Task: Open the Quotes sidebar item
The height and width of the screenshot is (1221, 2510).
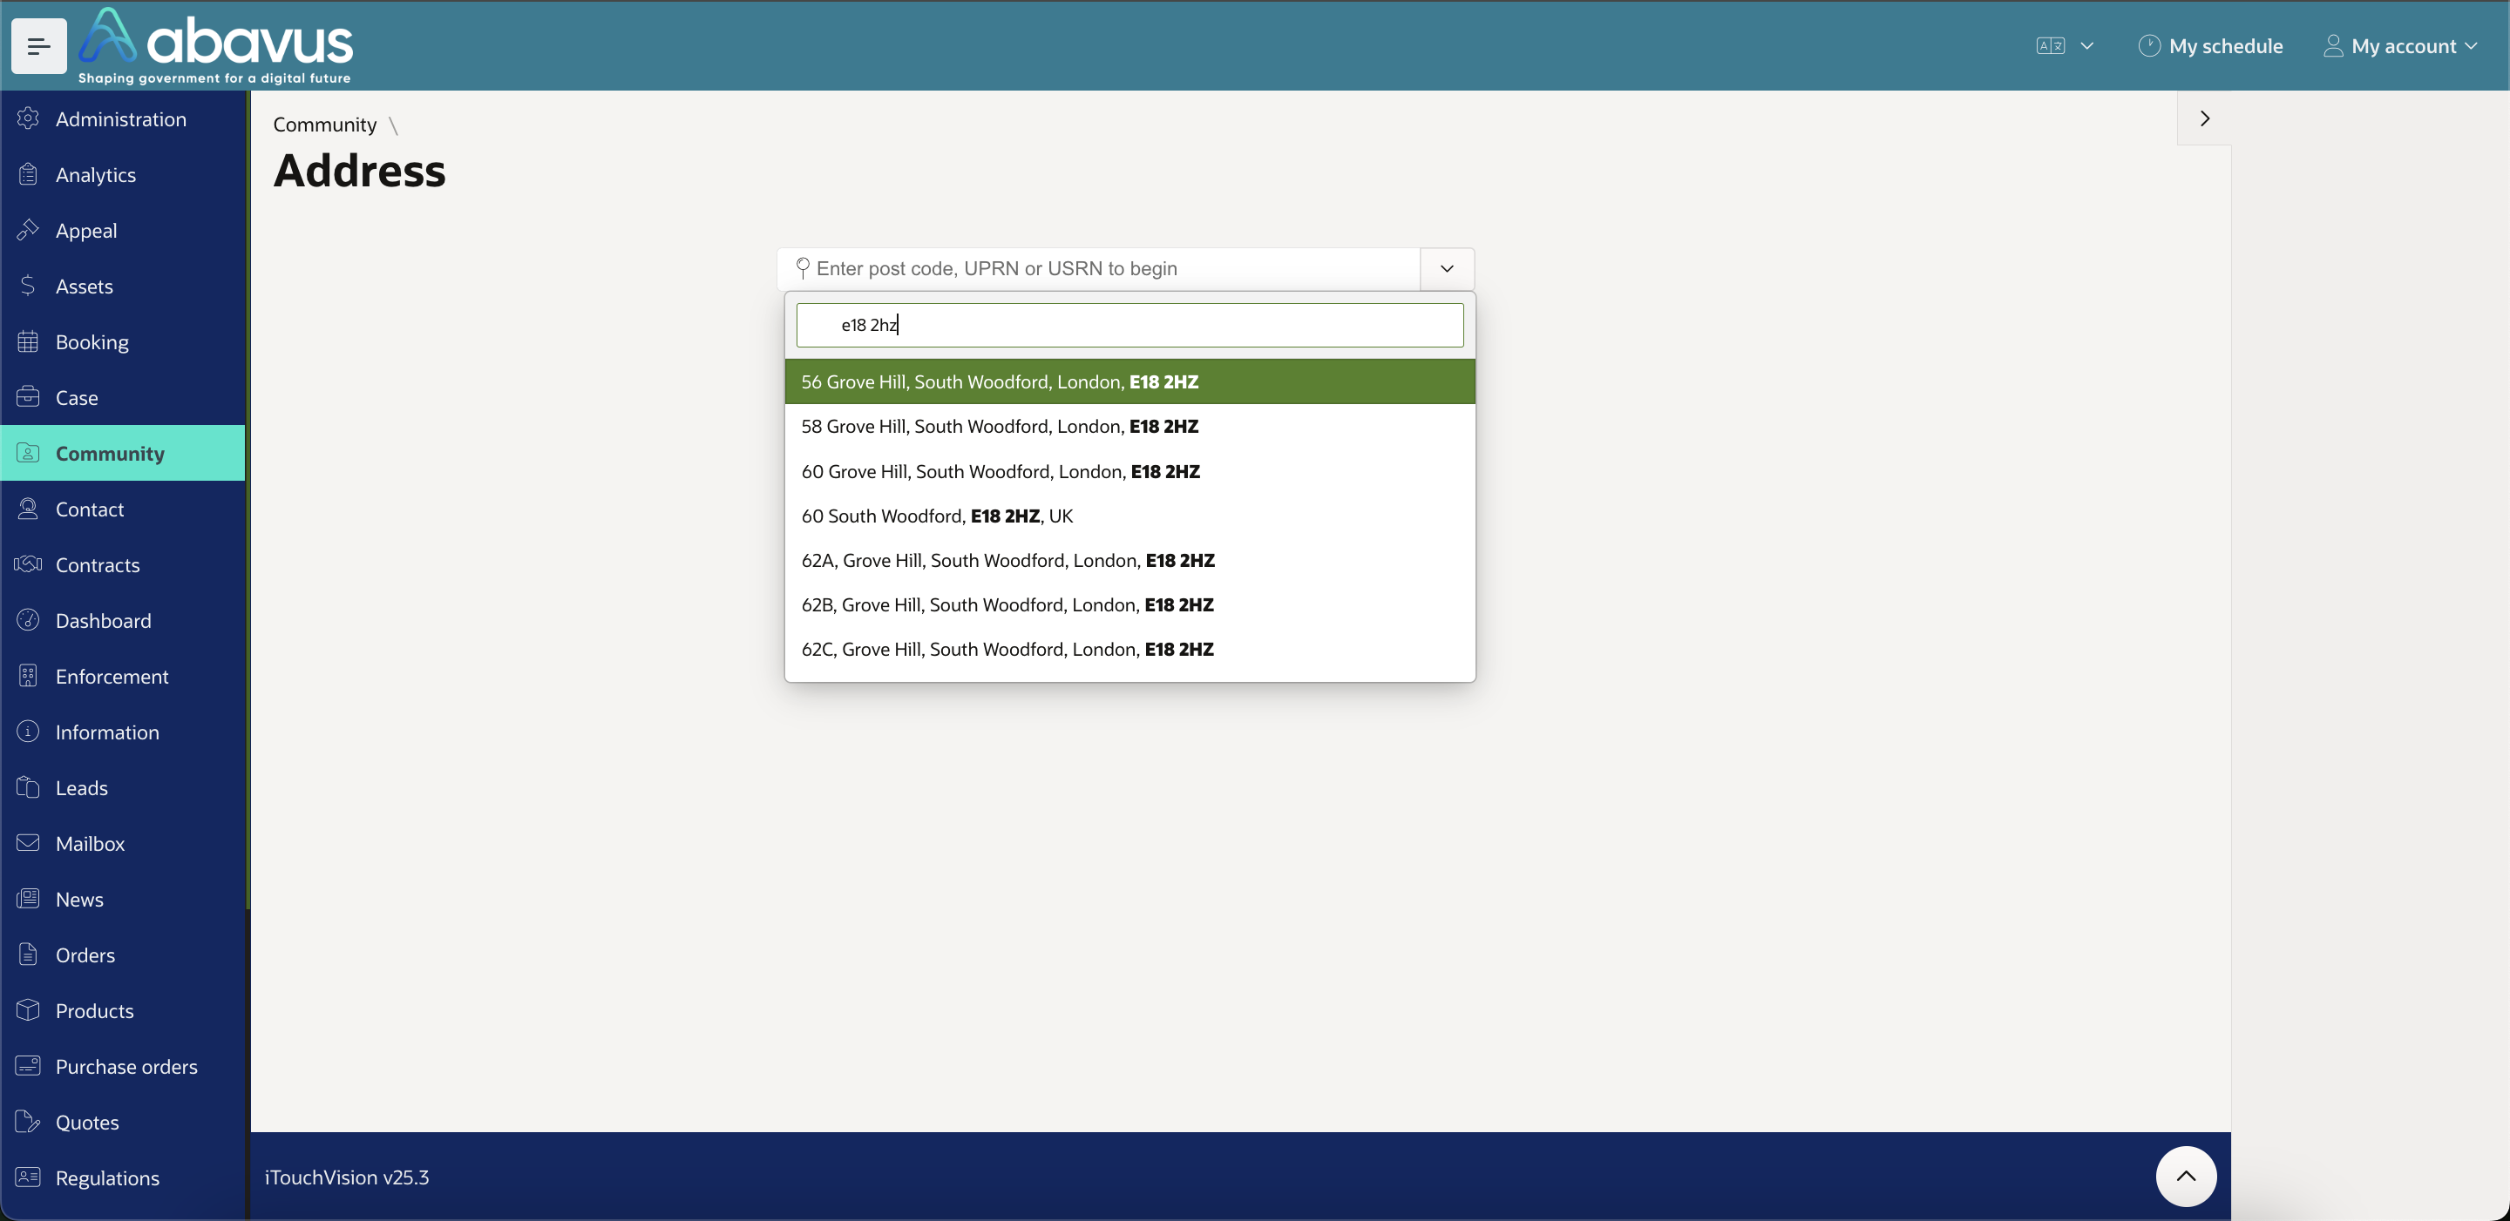Action: tap(123, 1122)
